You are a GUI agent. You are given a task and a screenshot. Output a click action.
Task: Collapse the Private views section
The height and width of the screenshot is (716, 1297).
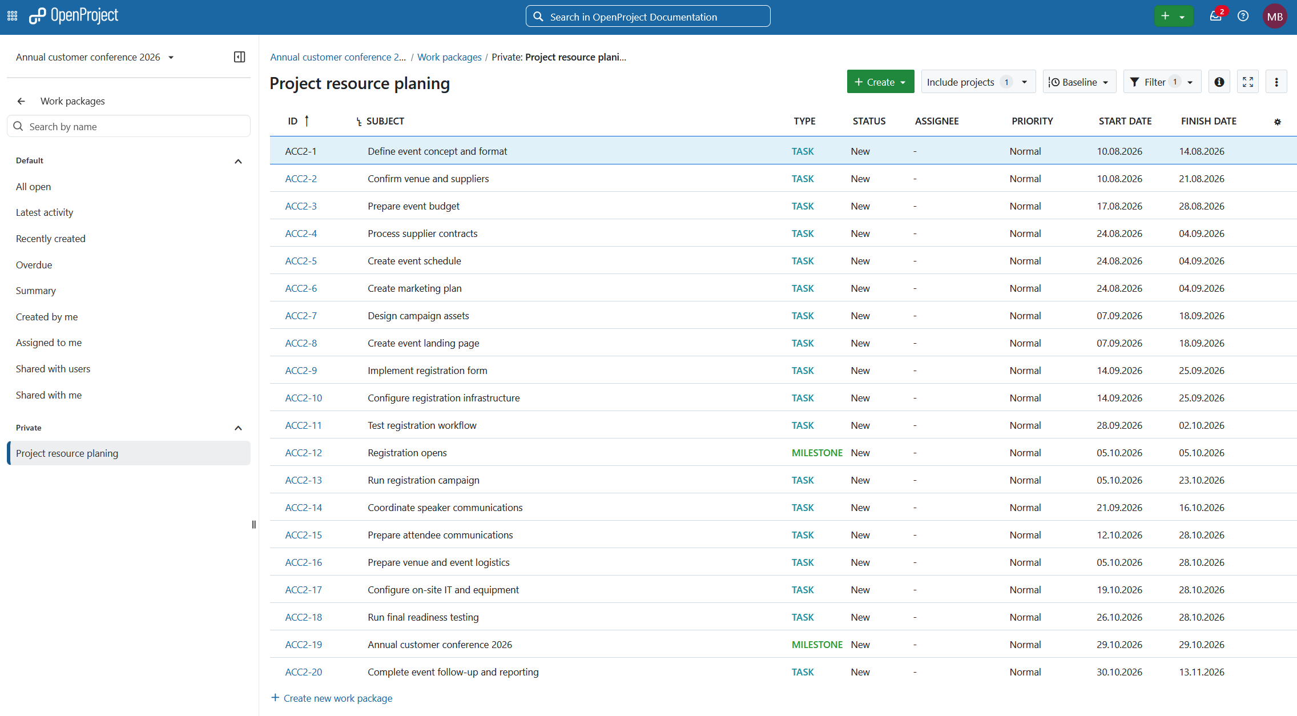[x=238, y=428]
